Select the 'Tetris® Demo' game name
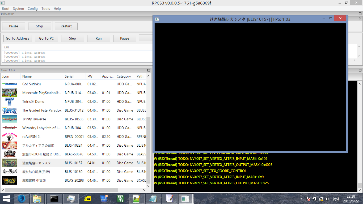Viewport: 363px width, 204px height. click(33, 101)
